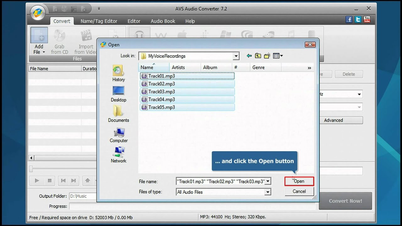
Task: Open the Add File dropdown arrow
Action: click(x=44, y=52)
